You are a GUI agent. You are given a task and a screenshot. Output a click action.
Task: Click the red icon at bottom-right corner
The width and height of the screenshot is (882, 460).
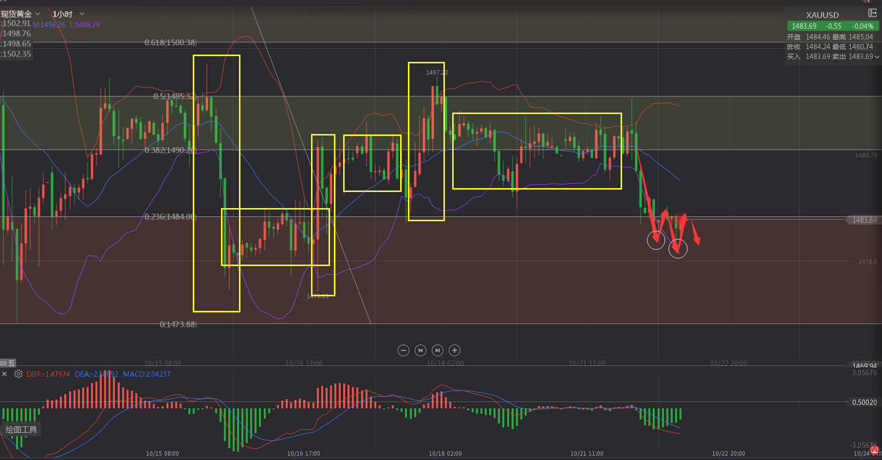click(x=875, y=450)
